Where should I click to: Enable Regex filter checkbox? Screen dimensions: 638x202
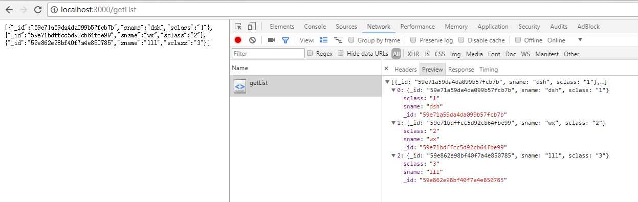pos(310,53)
